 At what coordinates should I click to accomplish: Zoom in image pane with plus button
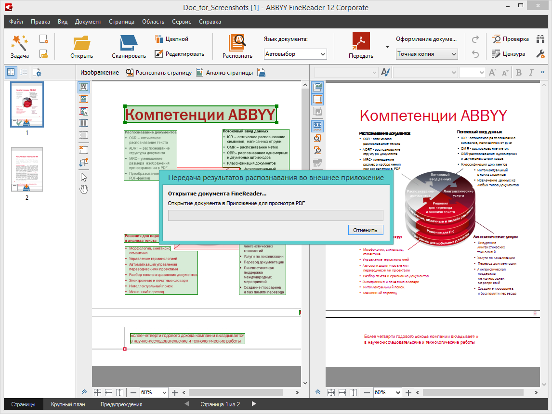point(175,392)
